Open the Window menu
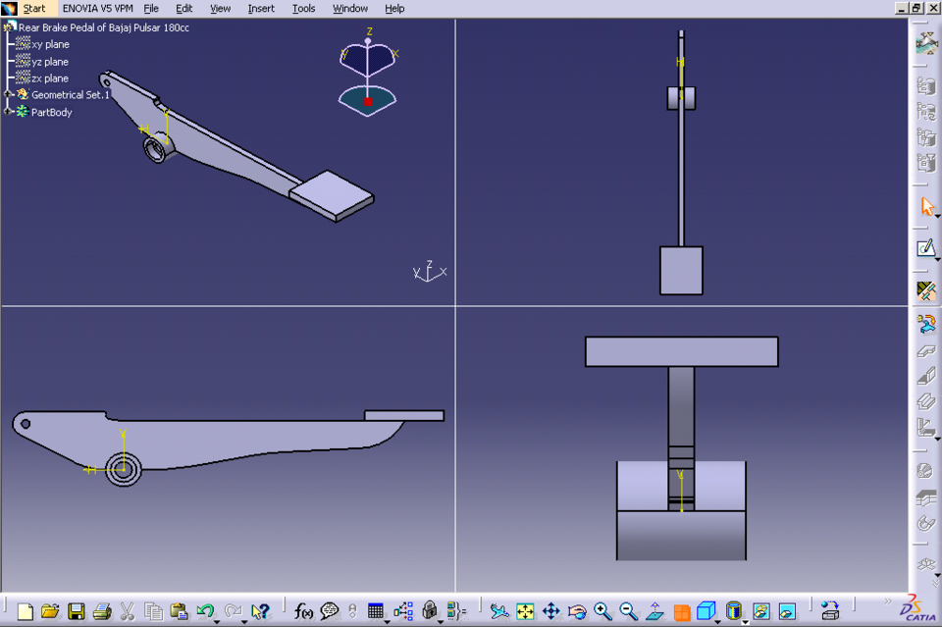 pos(350,8)
